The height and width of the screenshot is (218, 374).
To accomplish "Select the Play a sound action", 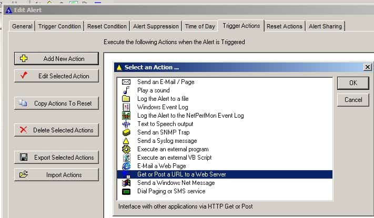I will [225, 90].
